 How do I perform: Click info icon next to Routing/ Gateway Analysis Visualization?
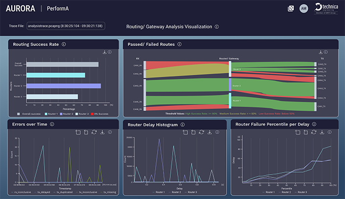(217, 27)
